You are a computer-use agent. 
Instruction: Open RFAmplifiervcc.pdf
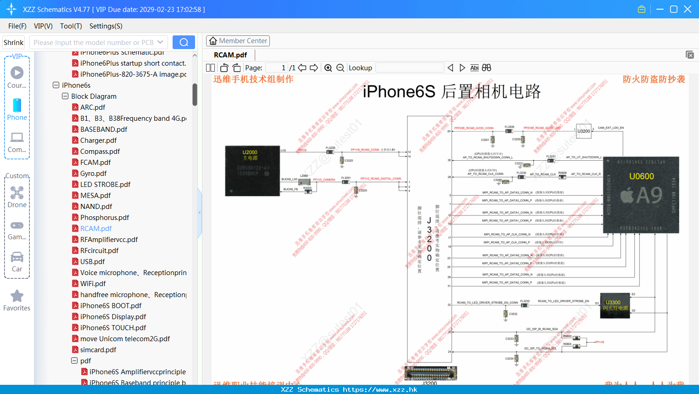pos(109,239)
